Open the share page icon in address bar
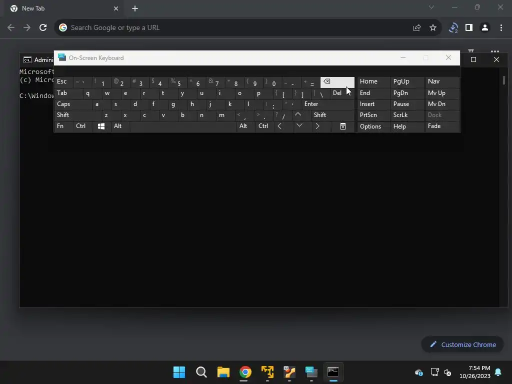This screenshot has width=512, height=384. click(x=416, y=28)
